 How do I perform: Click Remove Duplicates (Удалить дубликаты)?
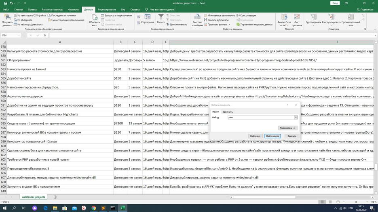(216, 20)
